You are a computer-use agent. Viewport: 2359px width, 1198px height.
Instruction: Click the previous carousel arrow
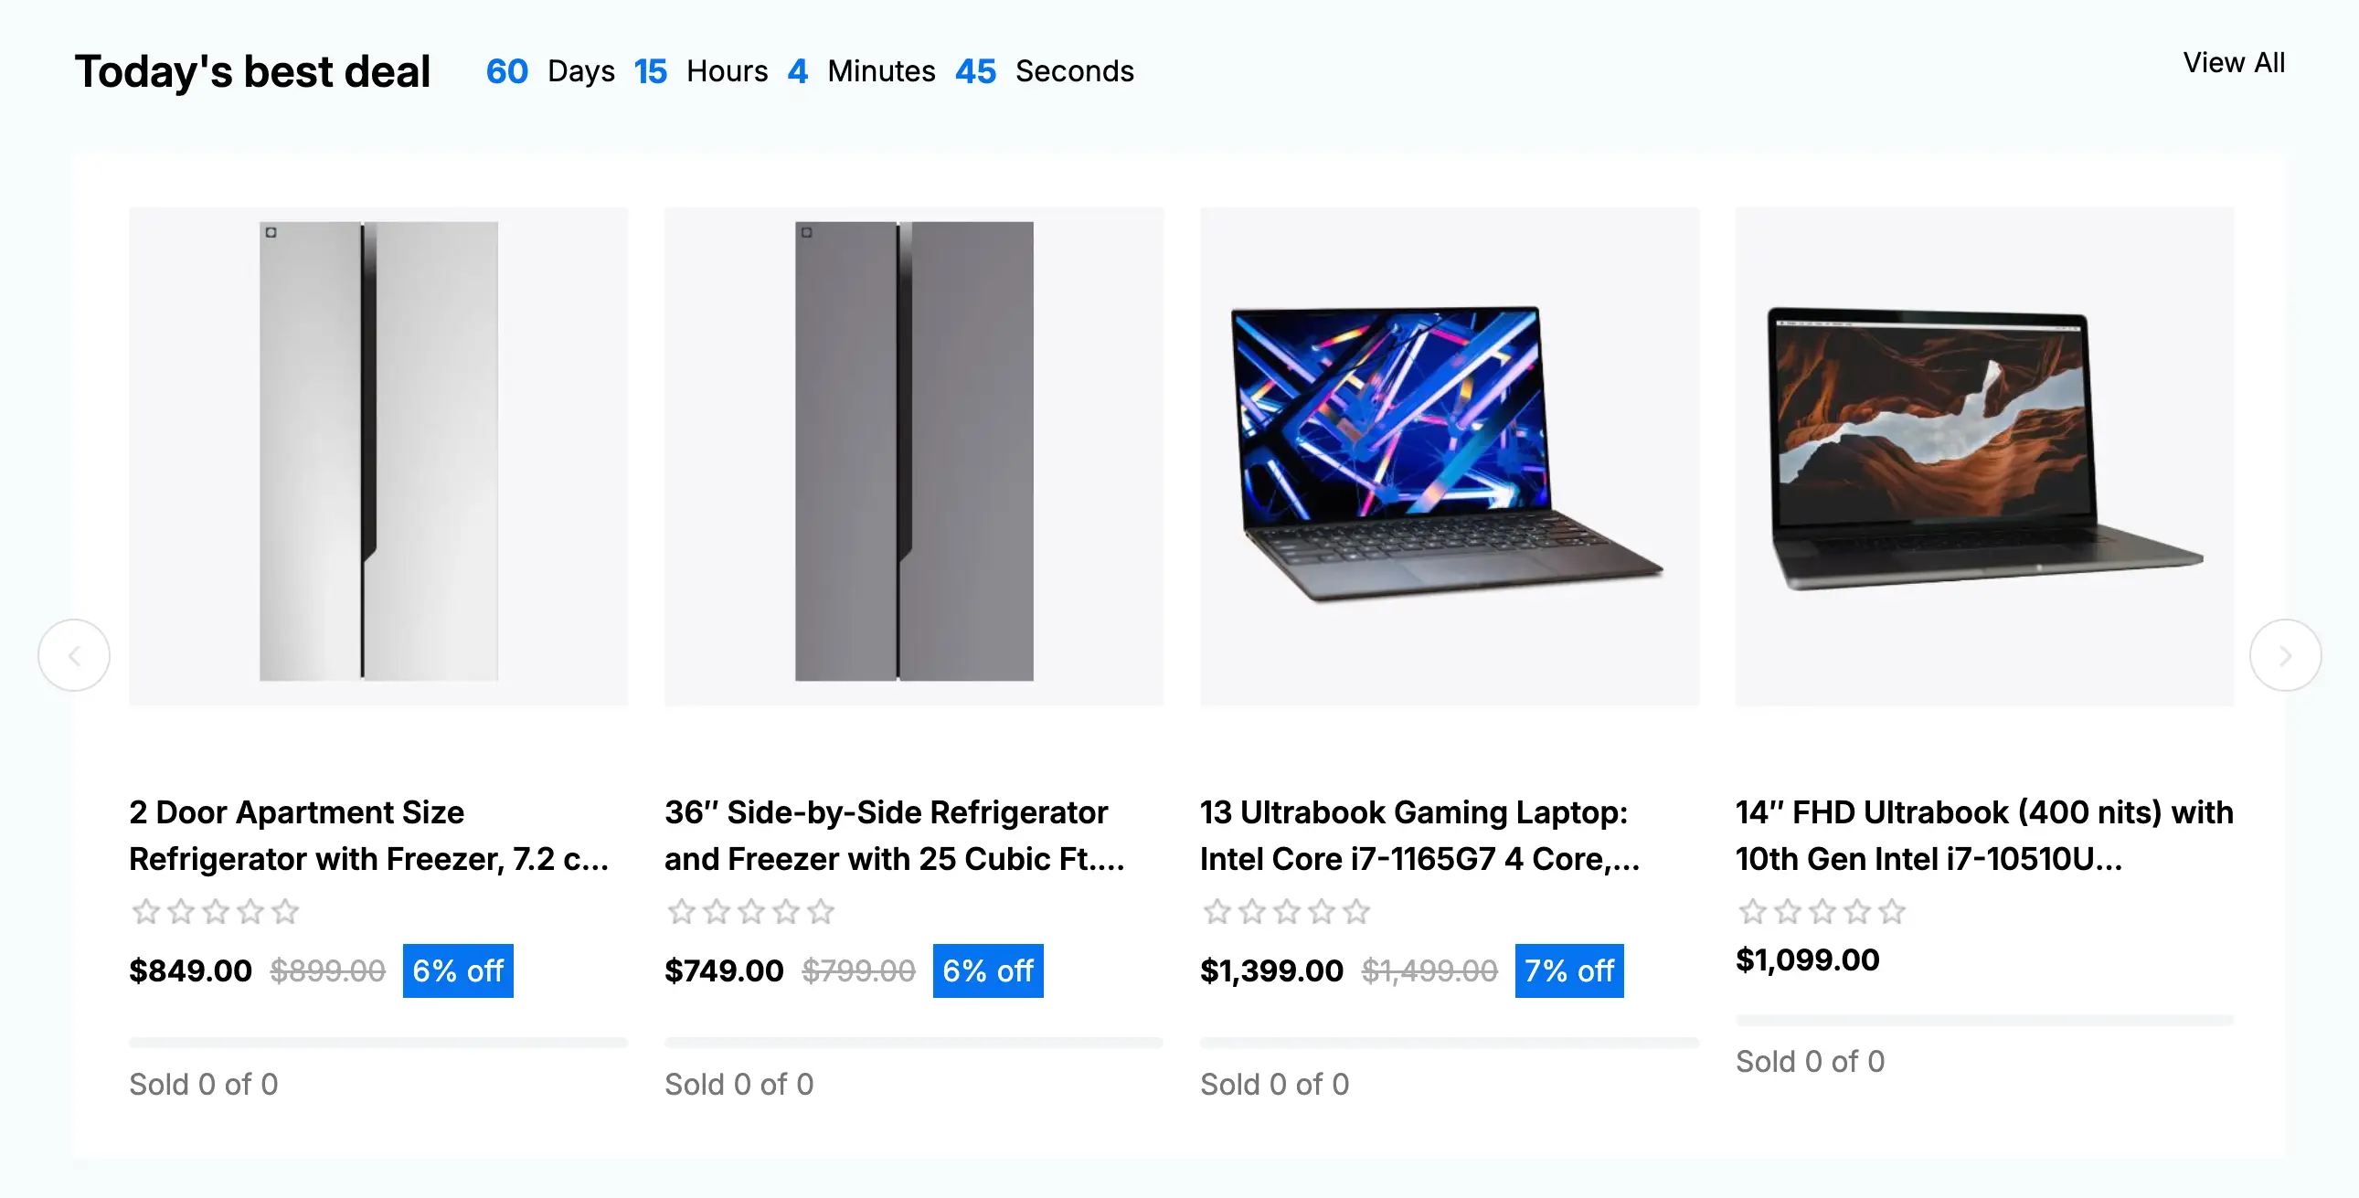tap(74, 656)
